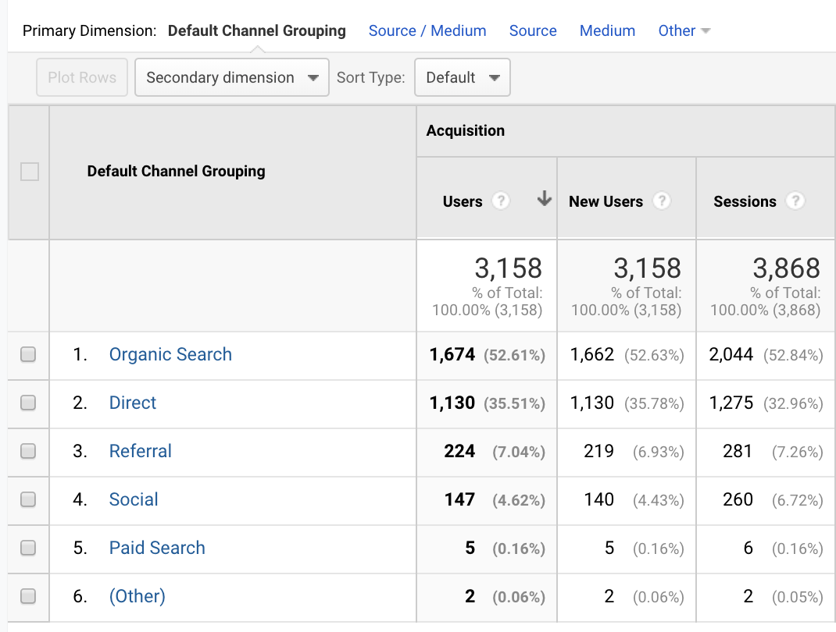
Task: Select the Social users value 147
Action: [459, 499]
